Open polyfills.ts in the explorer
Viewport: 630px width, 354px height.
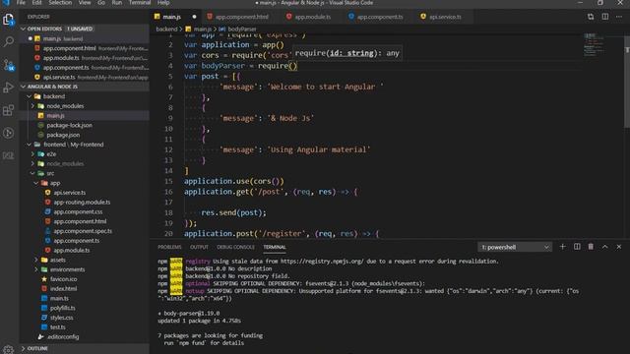point(85,308)
